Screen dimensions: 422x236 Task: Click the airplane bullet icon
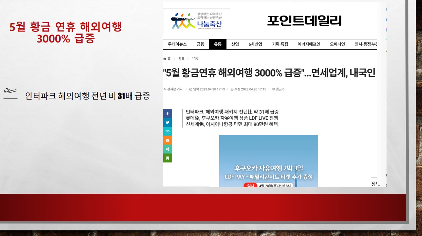point(10,94)
